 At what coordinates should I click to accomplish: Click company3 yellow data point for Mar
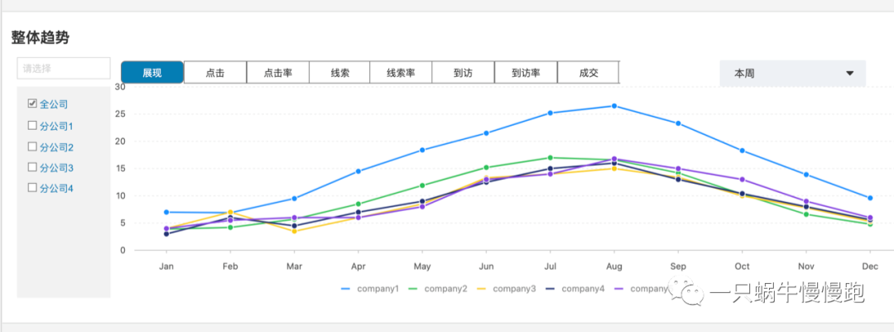(294, 231)
